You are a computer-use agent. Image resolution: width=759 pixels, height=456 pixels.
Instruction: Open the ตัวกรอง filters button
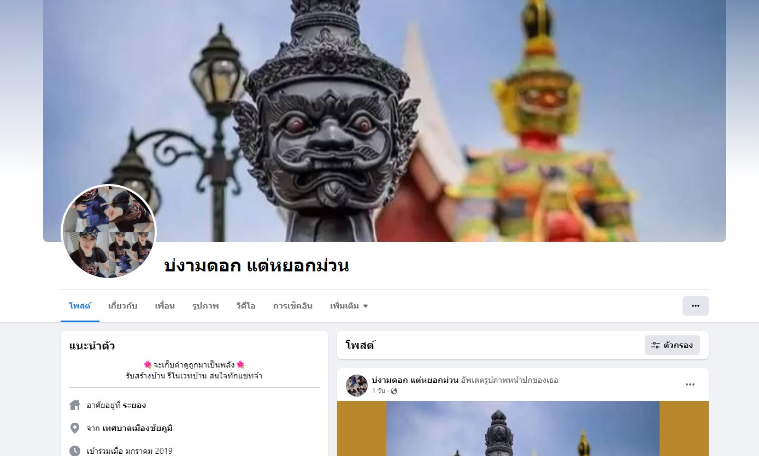(x=672, y=345)
